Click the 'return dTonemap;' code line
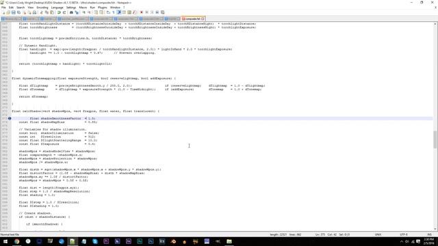This screenshot has height=246, width=438. pyautogui.click(x=34, y=96)
